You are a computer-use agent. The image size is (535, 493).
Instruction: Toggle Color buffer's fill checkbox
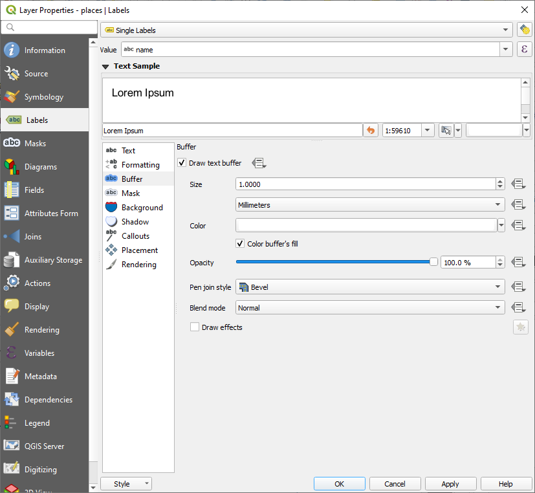point(241,244)
